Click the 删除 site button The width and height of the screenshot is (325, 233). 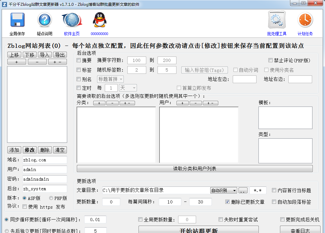point(45,150)
